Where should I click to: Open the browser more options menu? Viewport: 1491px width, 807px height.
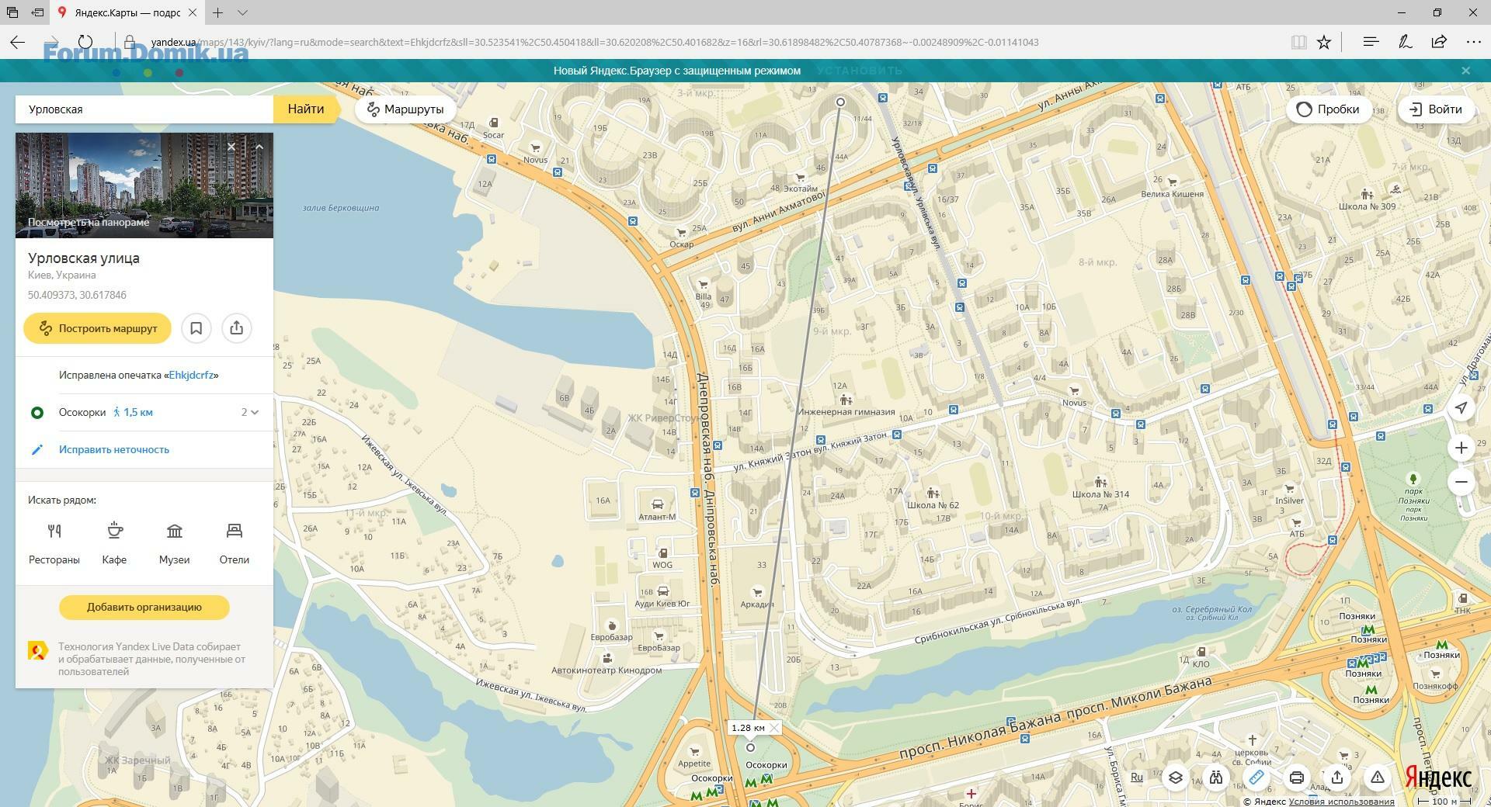point(1474,42)
